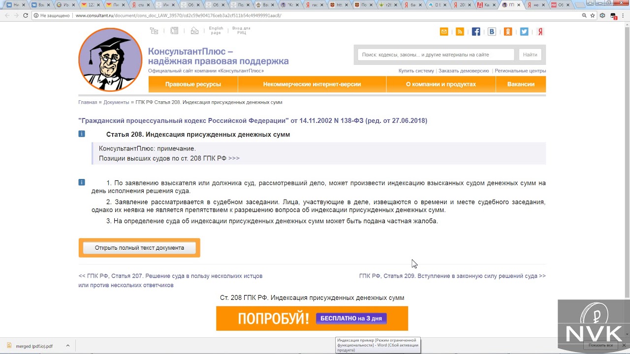This screenshot has width=630, height=354.
Task: Close the active 'ГП' browser tab
Action: point(519,5)
